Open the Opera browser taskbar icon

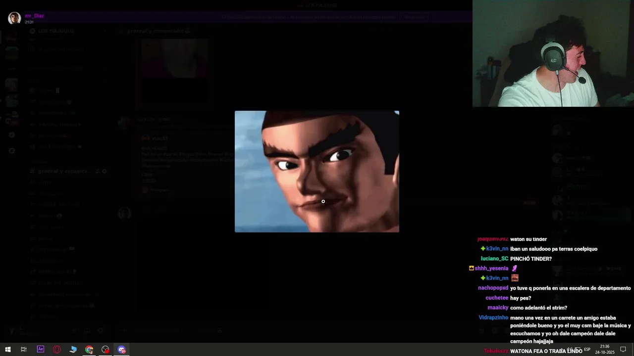(x=57, y=350)
